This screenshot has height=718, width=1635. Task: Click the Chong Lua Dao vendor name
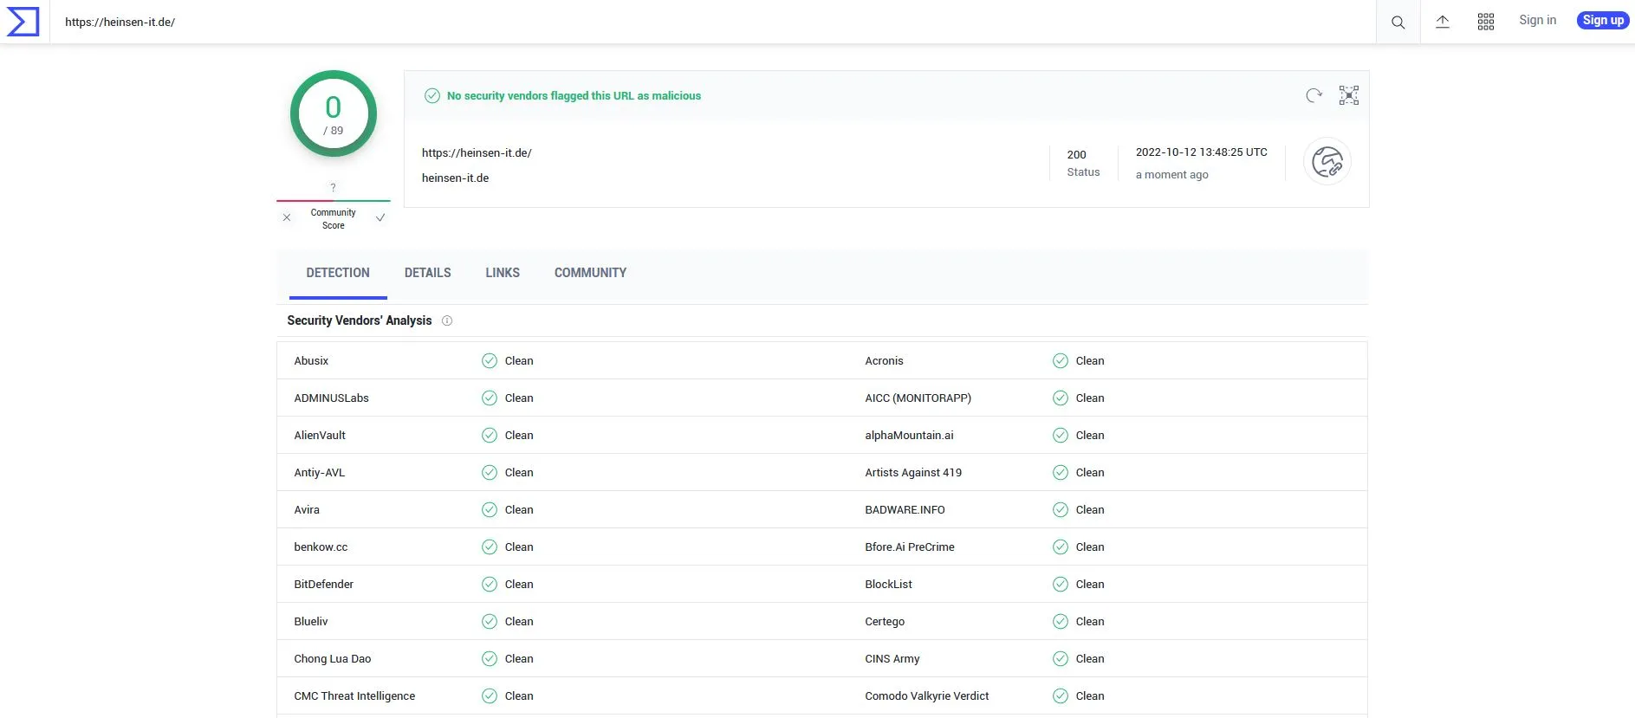point(333,659)
